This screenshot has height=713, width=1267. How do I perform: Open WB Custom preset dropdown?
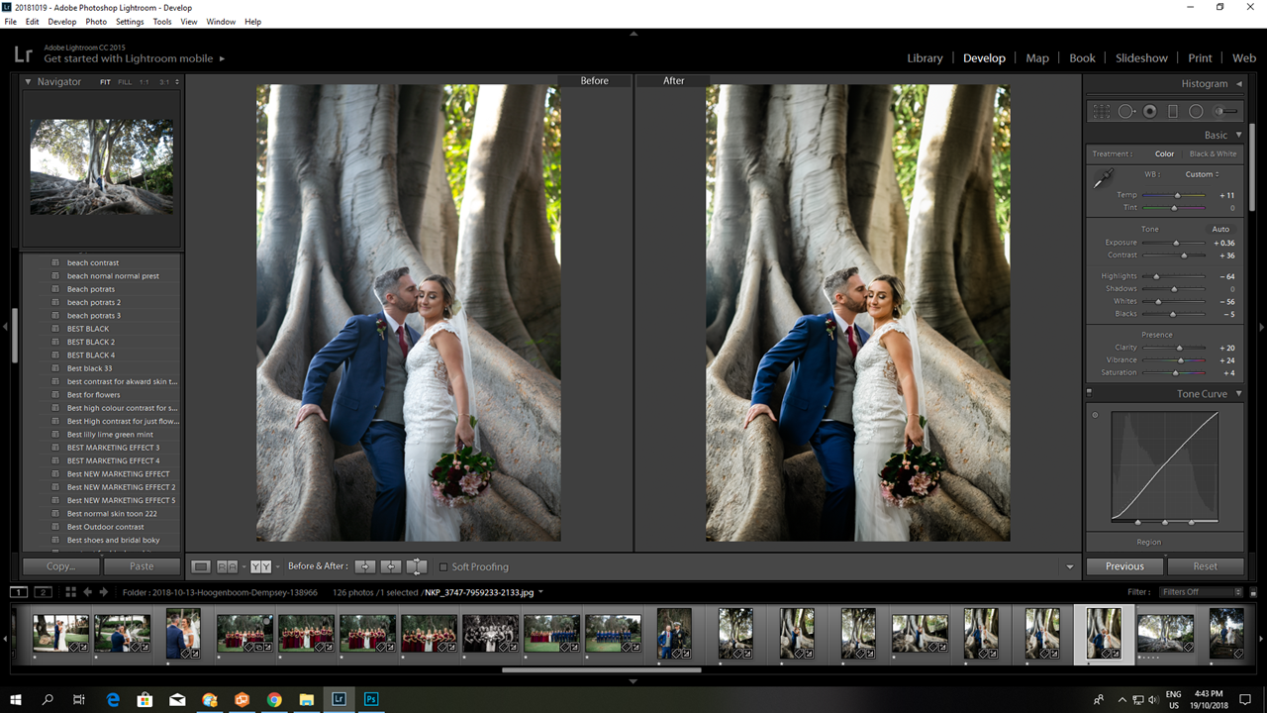1202,174
